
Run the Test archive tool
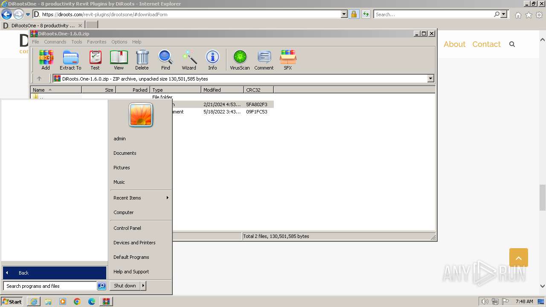[x=95, y=60]
